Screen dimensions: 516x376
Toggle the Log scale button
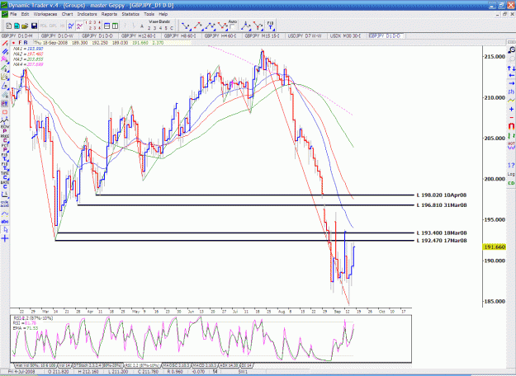511,174
